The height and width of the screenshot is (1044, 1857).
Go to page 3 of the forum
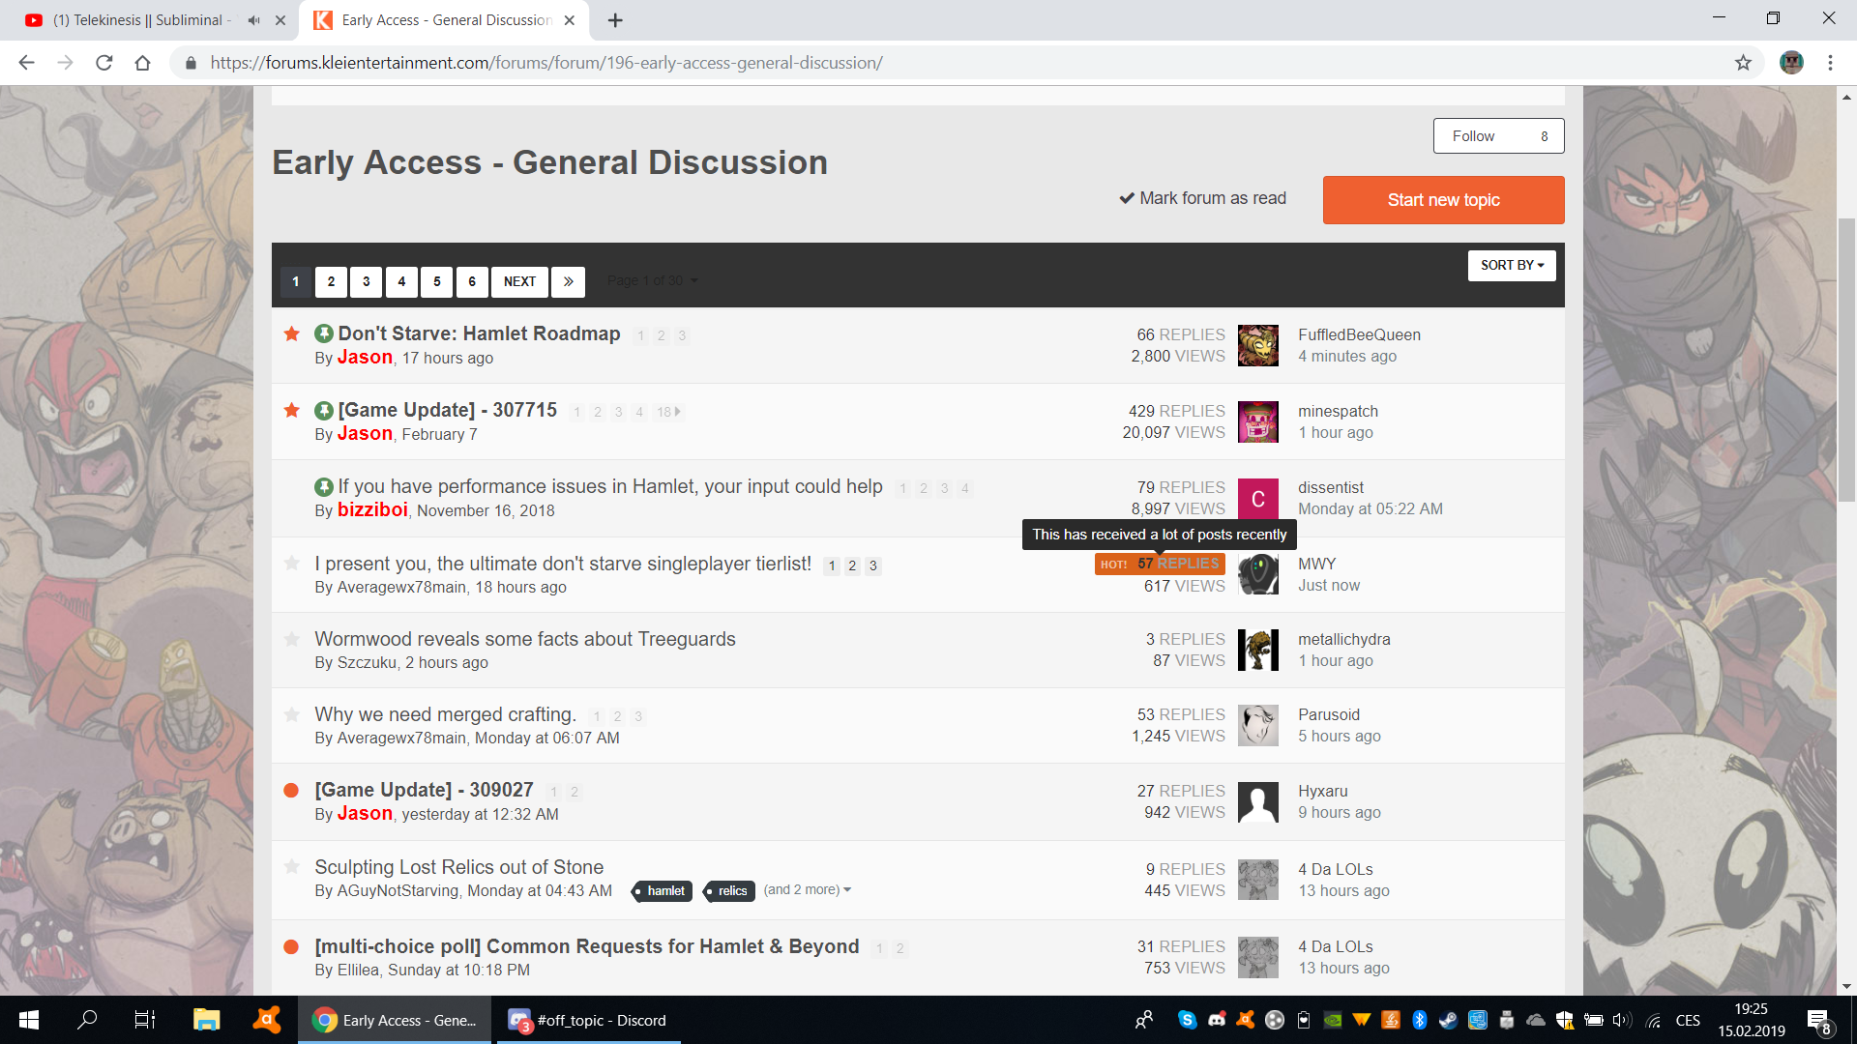366,281
